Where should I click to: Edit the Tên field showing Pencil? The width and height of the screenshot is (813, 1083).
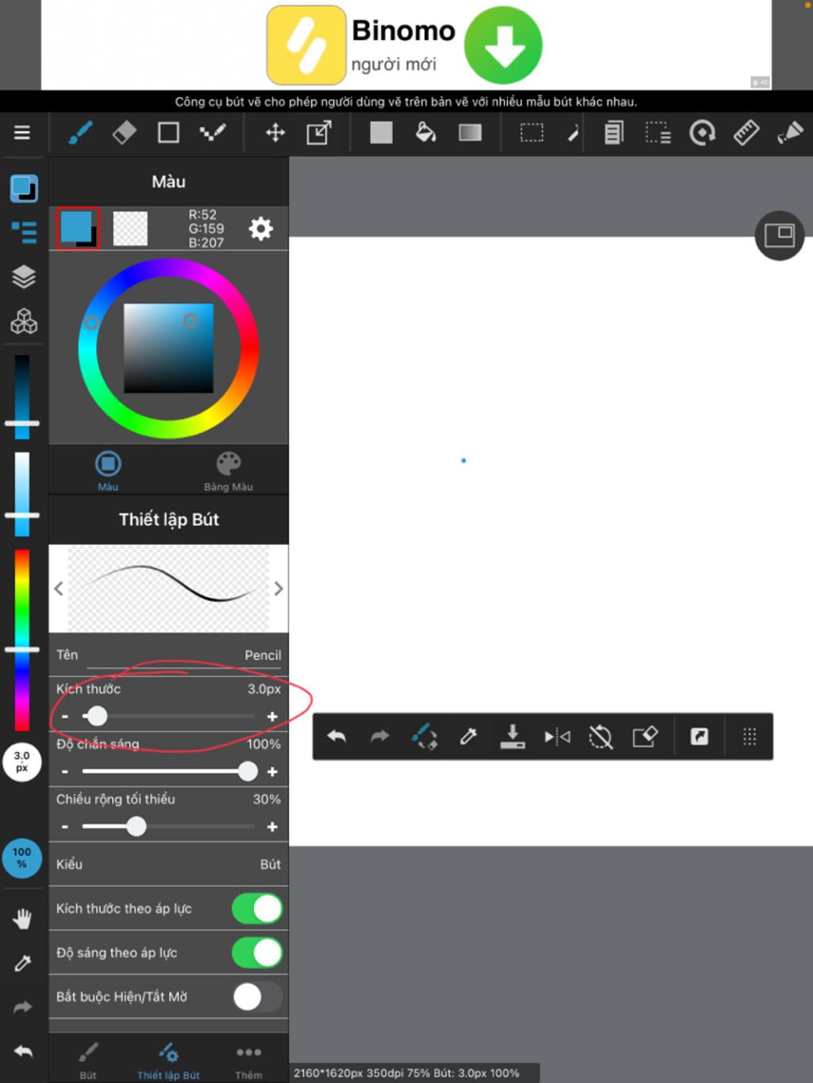coord(168,655)
